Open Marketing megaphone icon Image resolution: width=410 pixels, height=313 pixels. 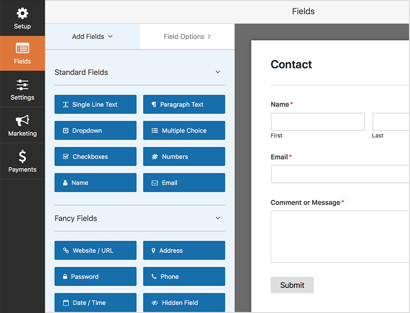[x=22, y=121]
